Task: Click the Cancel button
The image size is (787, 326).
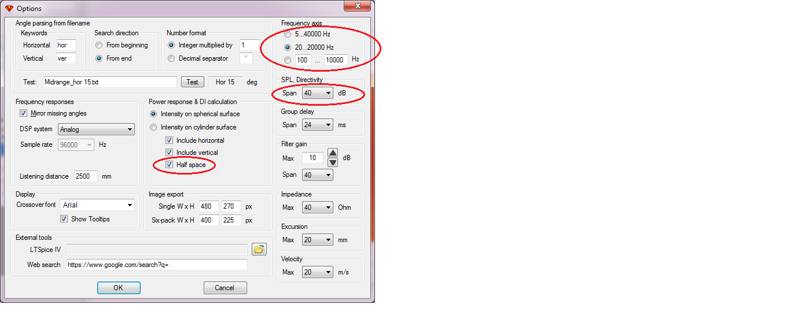Action: click(x=225, y=288)
